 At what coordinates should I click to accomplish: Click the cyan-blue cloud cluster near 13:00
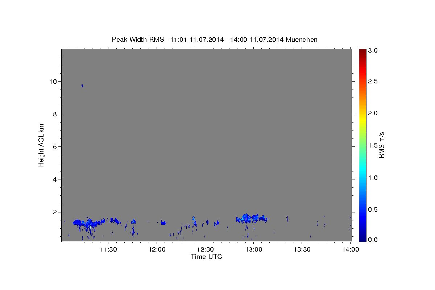251,218
